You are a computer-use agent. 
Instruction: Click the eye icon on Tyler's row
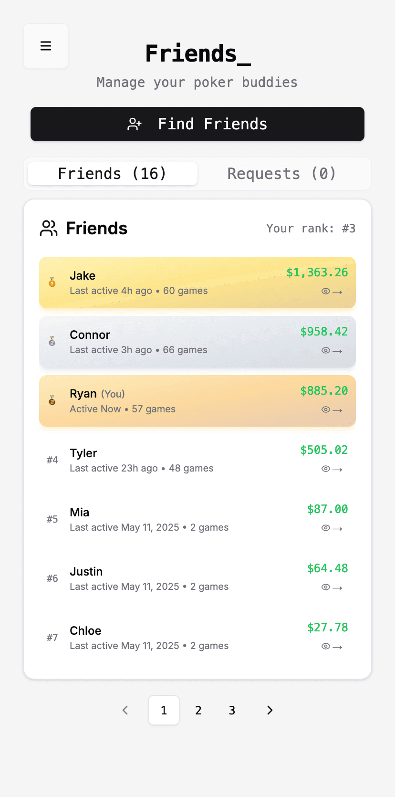[326, 469]
